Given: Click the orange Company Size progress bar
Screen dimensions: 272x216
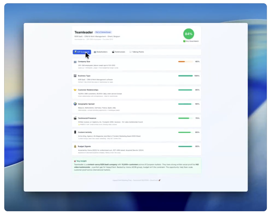Looking at the screenshot, I should (185, 62).
